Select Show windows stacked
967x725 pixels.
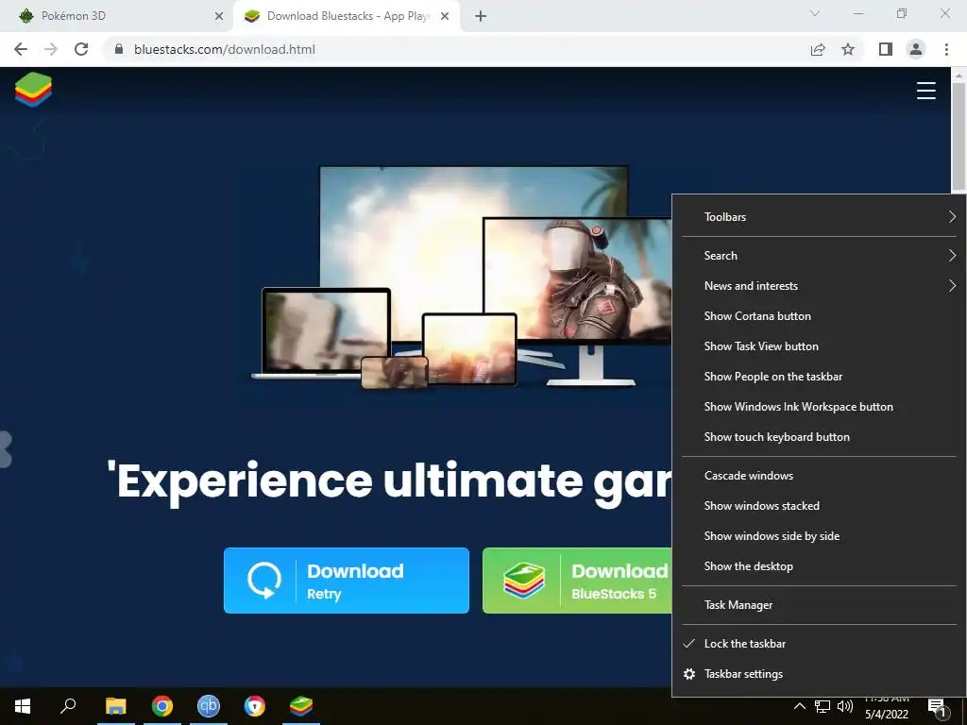819,506
